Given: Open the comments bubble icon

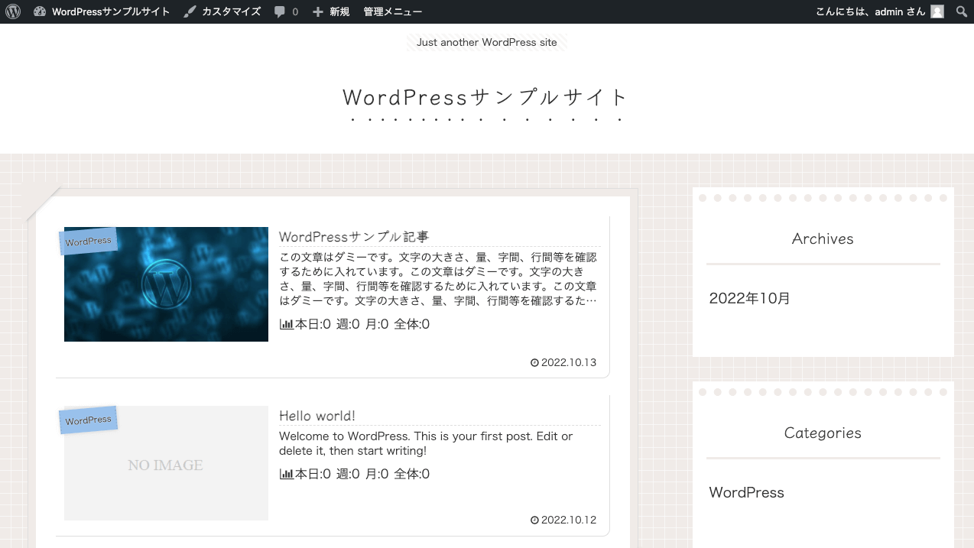Looking at the screenshot, I should tap(281, 11).
